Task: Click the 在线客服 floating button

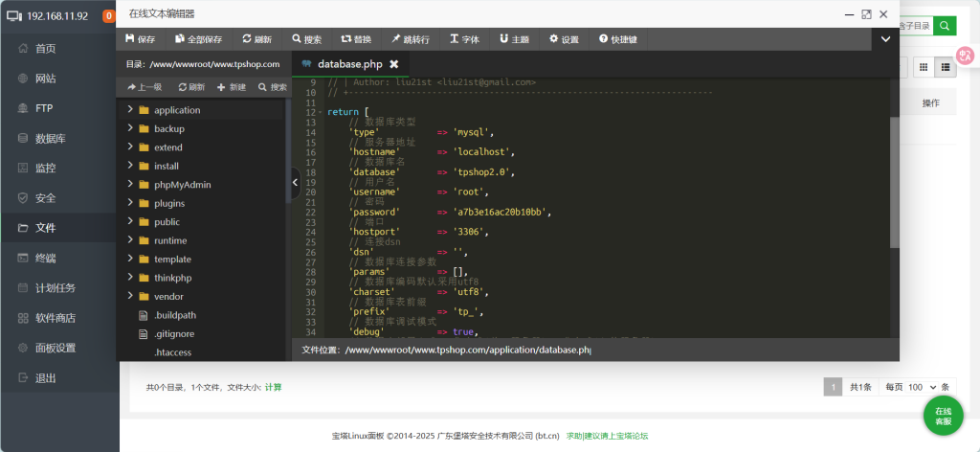Action: [x=943, y=416]
